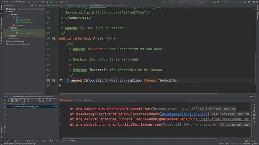Open the Project panel gear settings

point(40,6)
